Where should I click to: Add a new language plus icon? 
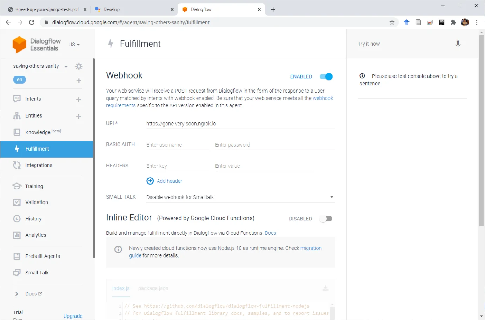click(x=79, y=81)
